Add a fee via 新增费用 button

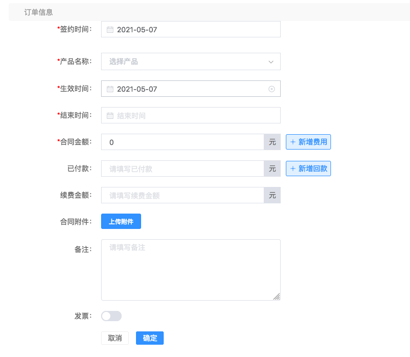coord(308,142)
